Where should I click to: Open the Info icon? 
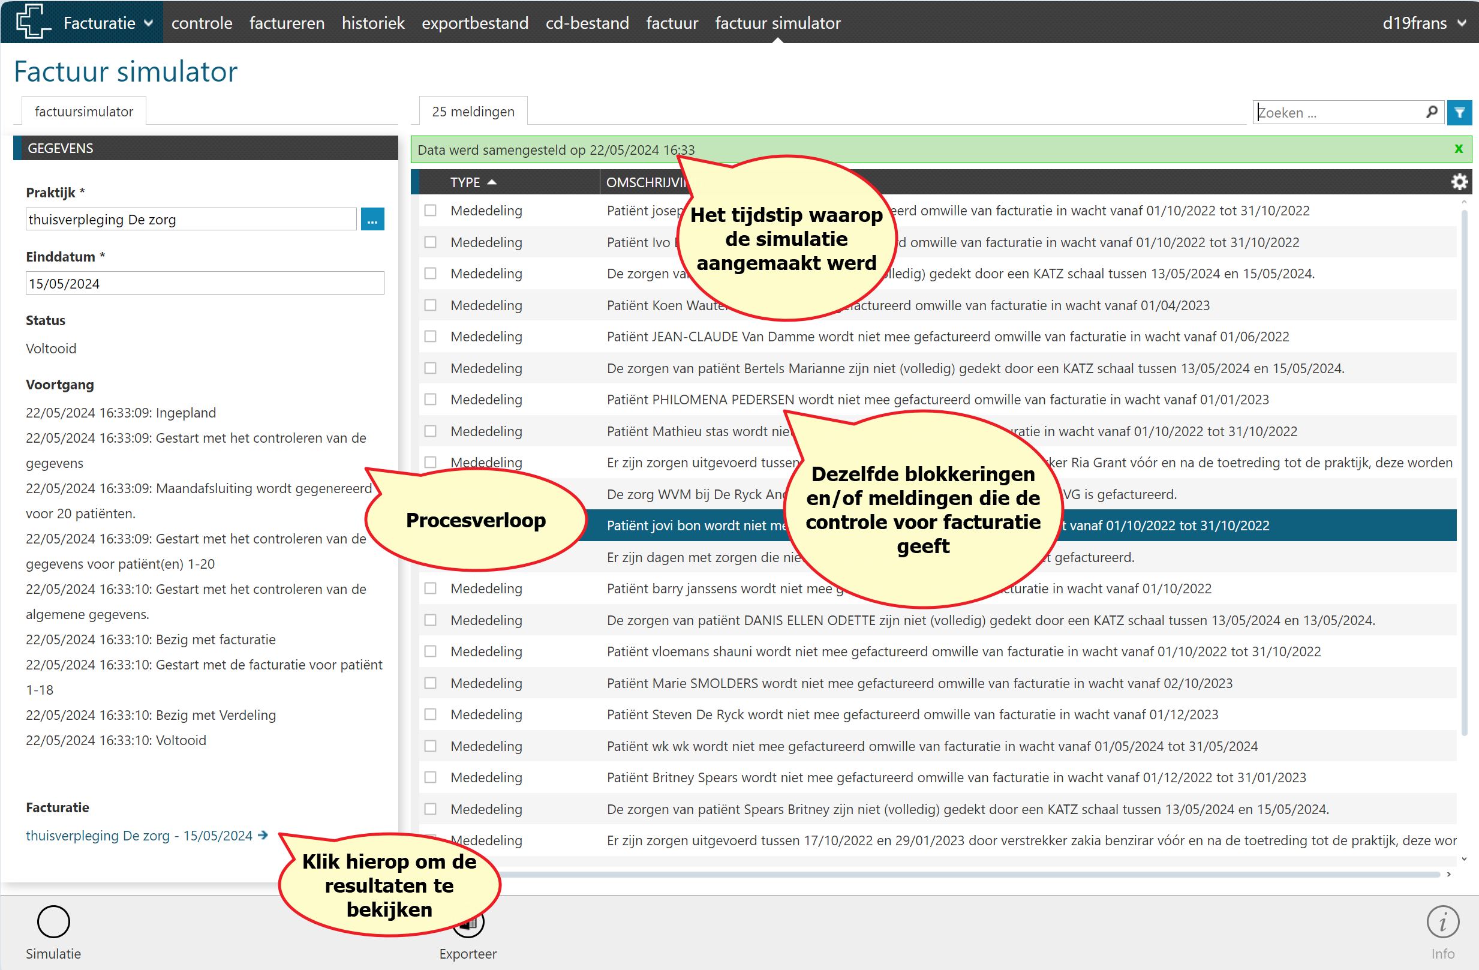click(1442, 921)
